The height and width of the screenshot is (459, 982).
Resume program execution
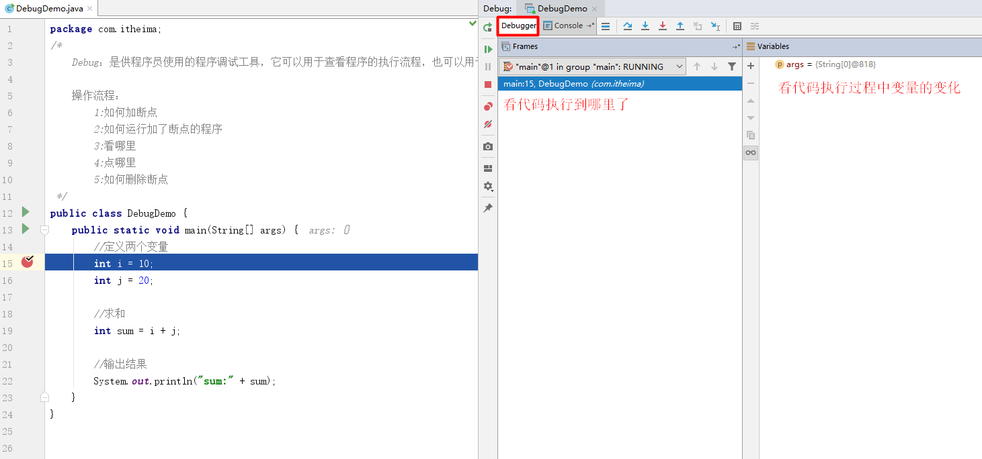488,50
